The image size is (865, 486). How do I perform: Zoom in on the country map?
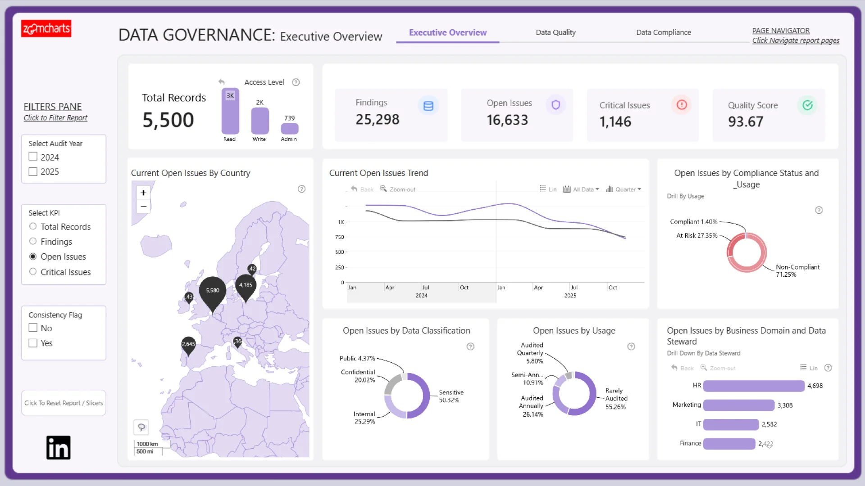tap(143, 193)
